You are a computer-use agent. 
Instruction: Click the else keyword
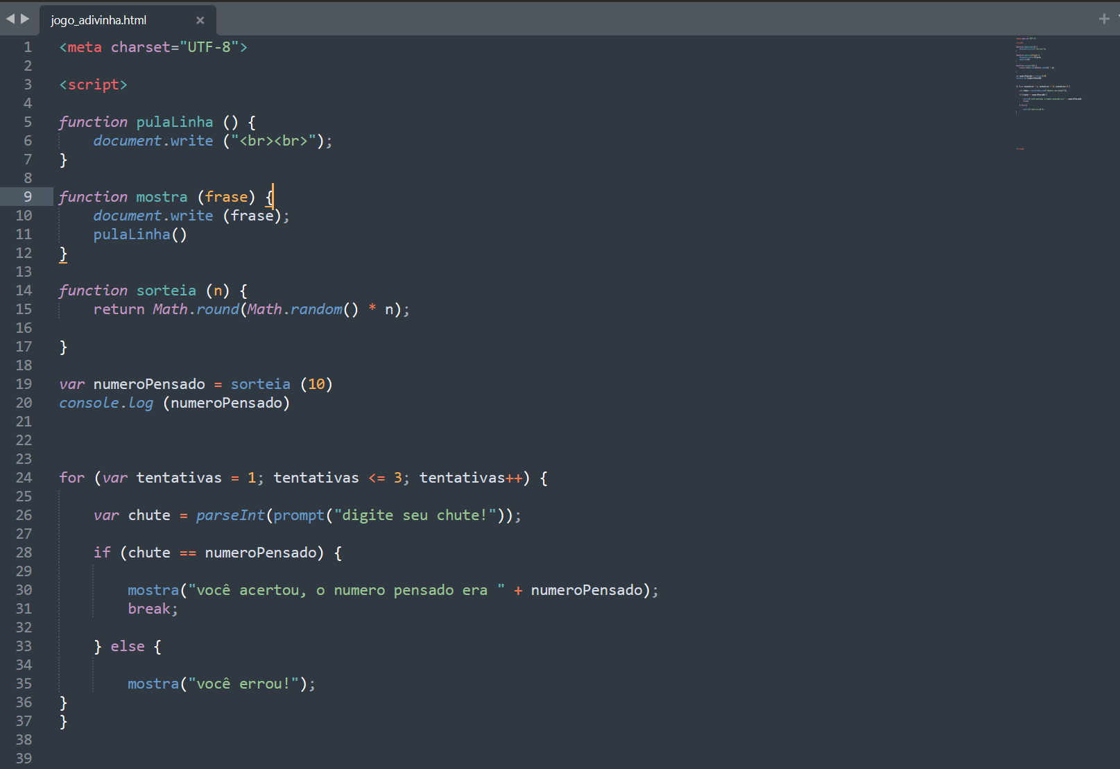(128, 646)
